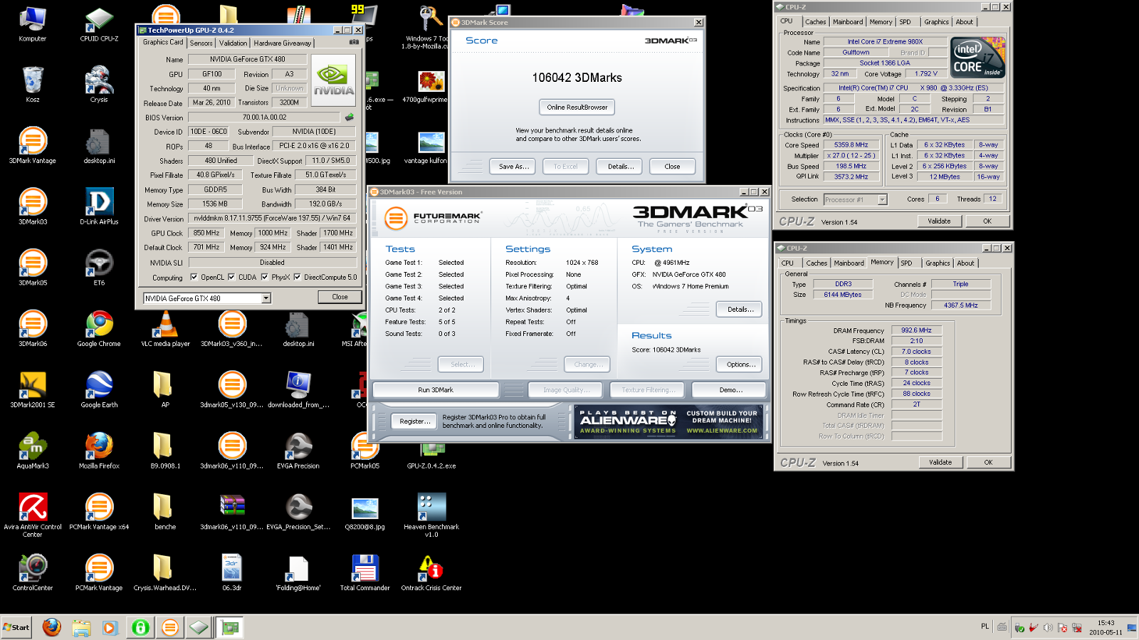Viewport: 1139px width, 640px height.
Task: Click Close in the 3DMark Score window
Action: (672, 166)
